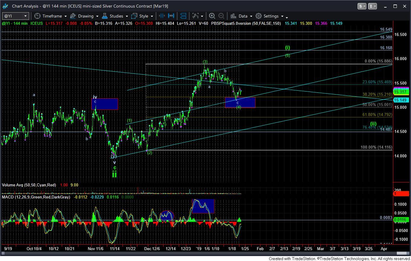Click the Chart Analysis app icon
The image size is (411, 261).
(5, 6)
